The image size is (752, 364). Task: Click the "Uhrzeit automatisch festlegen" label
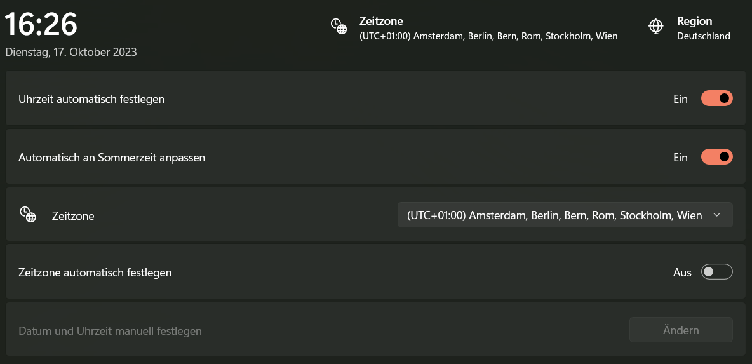[x=91, y=99]
